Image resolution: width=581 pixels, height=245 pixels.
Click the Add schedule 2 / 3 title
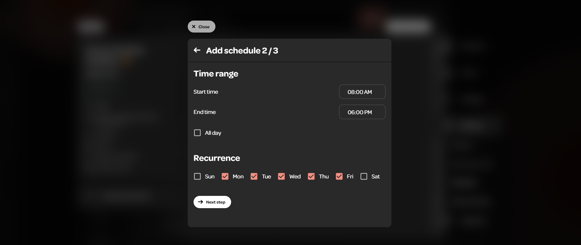(x=242, y=50)
